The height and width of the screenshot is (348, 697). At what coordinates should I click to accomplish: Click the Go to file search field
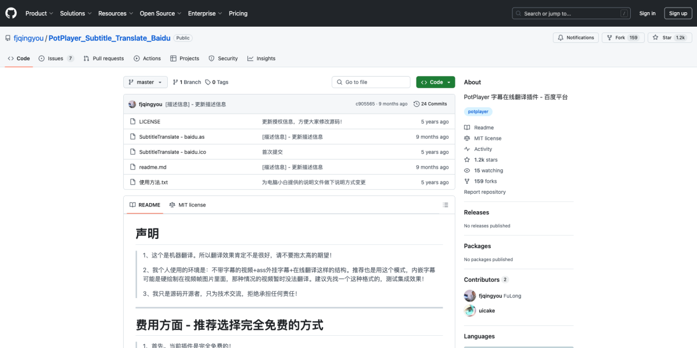click(372, 82)
